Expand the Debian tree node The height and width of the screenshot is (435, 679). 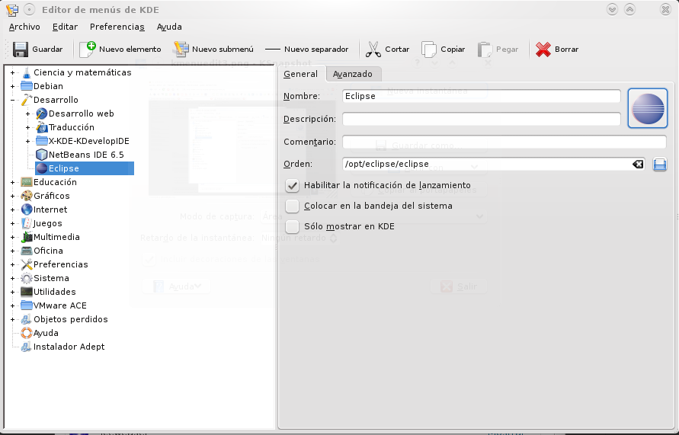pyautogui.click(x=12, y=87)
